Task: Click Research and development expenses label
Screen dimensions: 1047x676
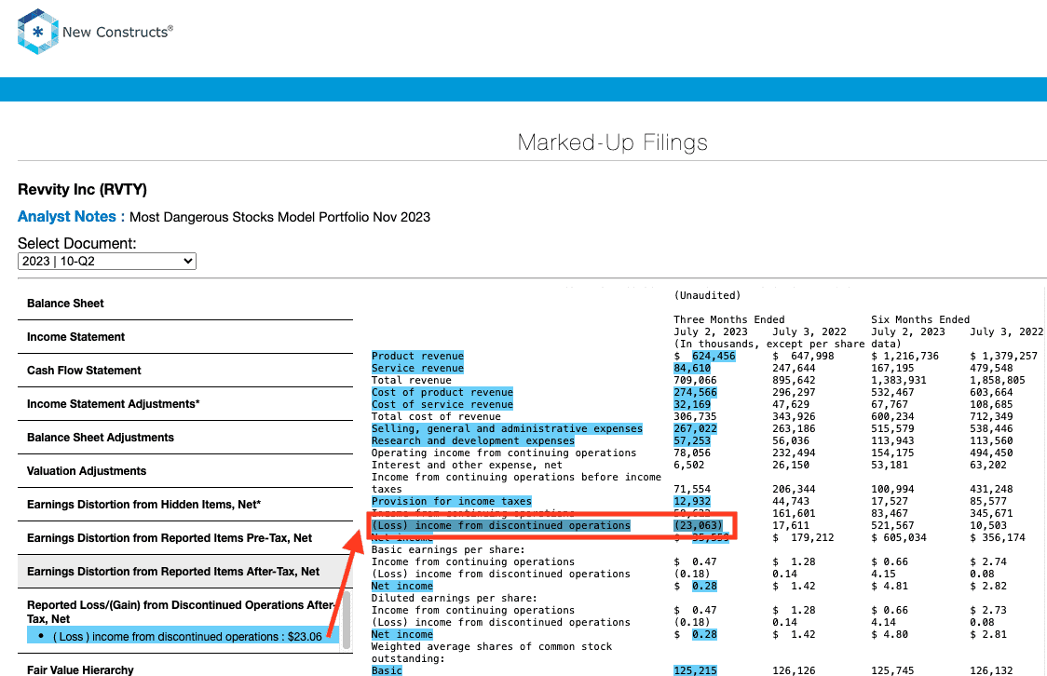Action: click(x=473, y=441)
